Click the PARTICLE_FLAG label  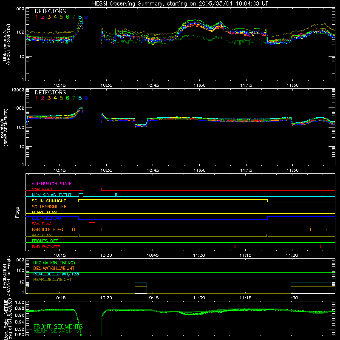pyautogui.click(x=48, y=229)
